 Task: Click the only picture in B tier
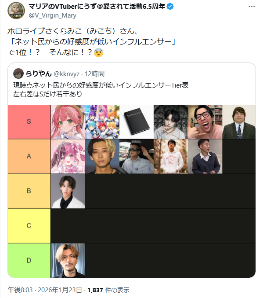point(68,191)
